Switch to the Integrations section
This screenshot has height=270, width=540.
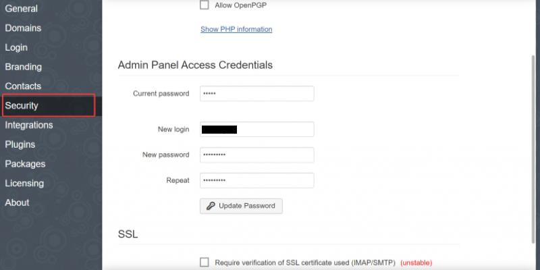29,125
